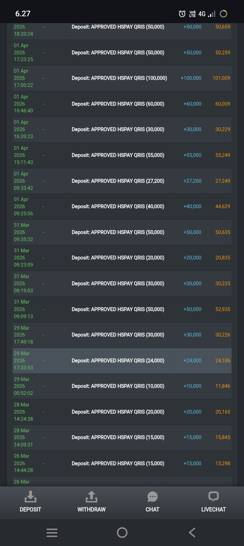Image resolution: width=244 pixels, height=546 pixels.
Task: Open the LIVECHAT label
Action: [x=213, y=509]
